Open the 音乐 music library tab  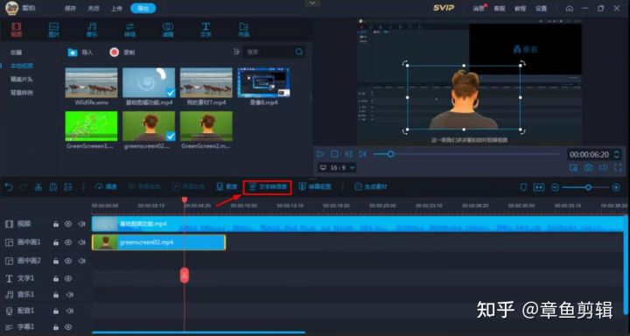[92, 30]
